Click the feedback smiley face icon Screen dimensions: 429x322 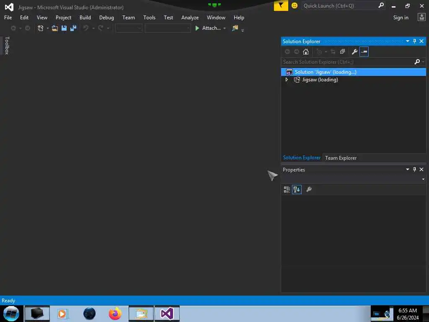(x=295, y=5)
